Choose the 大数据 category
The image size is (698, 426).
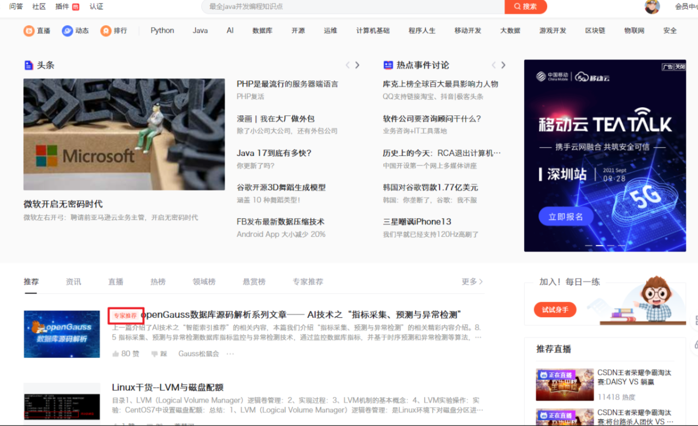510,31
